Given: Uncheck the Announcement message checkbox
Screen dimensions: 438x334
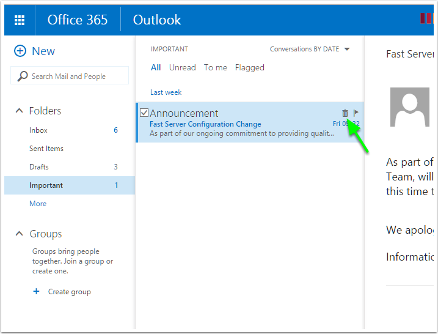Looking at the screenshot, I should click(144, 113).
